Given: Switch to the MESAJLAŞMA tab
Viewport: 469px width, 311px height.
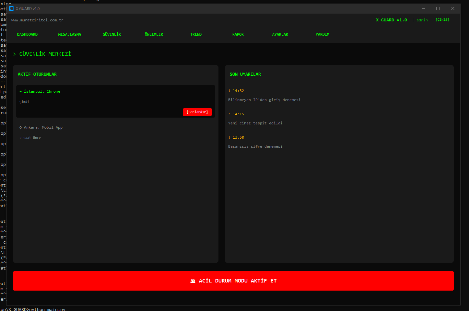Looking at the screenshot, I should click(x=70, y=34).
